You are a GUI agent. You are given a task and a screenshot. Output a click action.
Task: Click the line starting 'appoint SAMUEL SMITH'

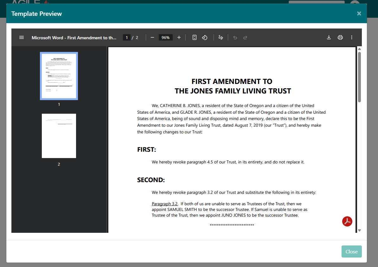tap(229, 210)
